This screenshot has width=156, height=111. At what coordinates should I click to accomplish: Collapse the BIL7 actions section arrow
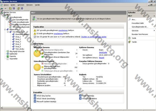154,16
